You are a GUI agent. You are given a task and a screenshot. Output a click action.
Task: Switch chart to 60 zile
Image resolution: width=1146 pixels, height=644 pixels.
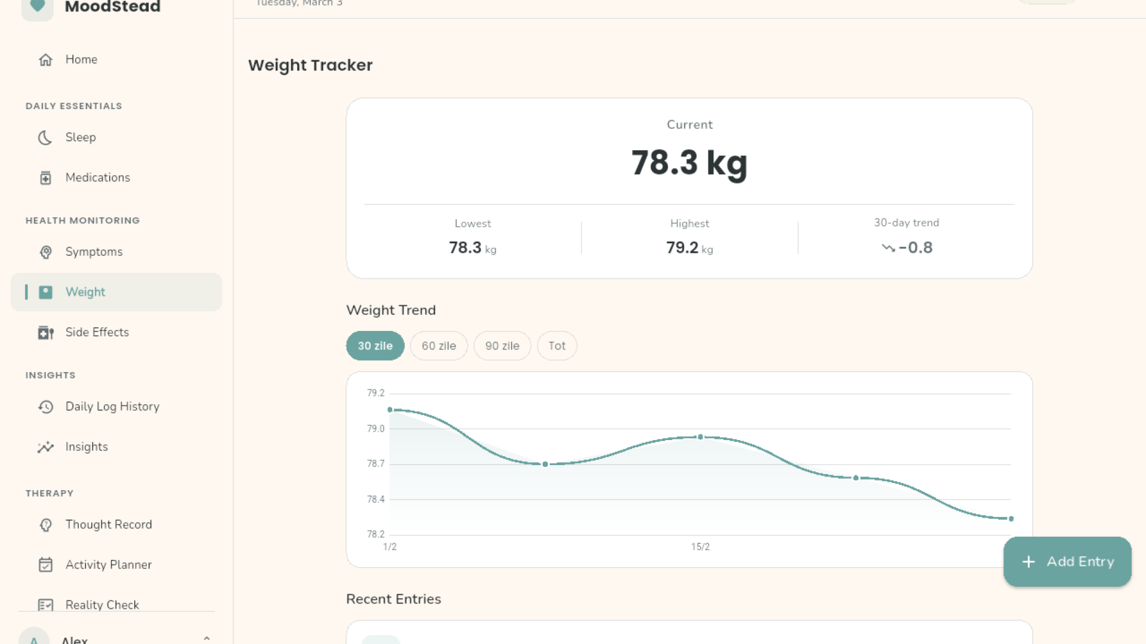point(439,346)
